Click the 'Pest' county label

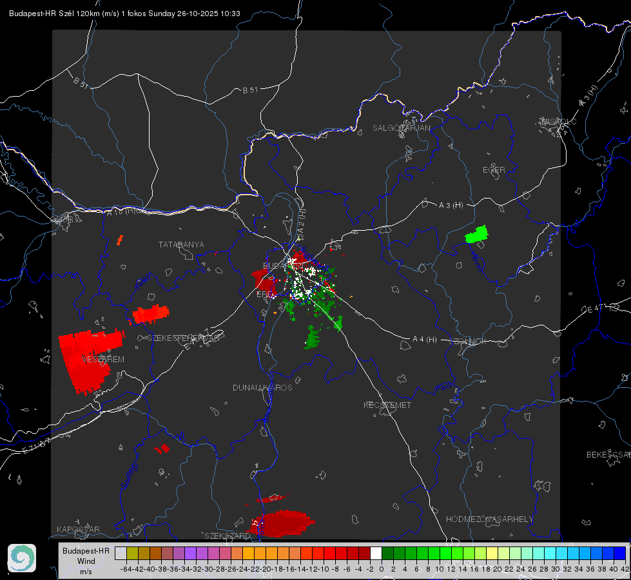pyautogui.click(x=444, y=387)
